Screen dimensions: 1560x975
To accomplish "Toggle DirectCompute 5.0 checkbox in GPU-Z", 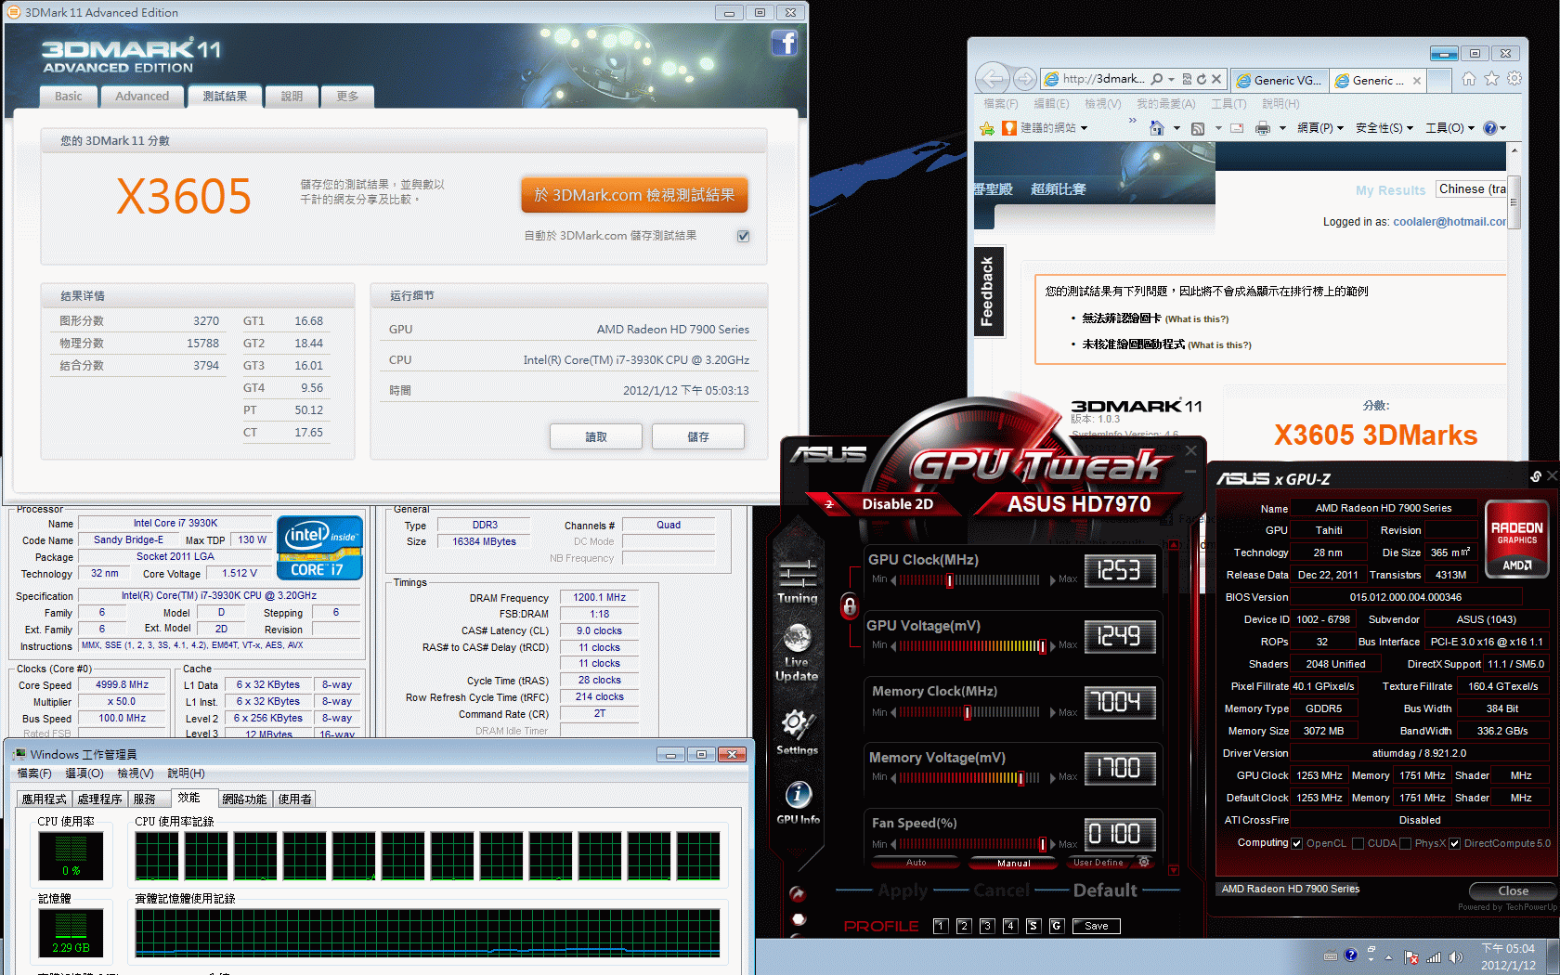I will (x=1455, y=843).
